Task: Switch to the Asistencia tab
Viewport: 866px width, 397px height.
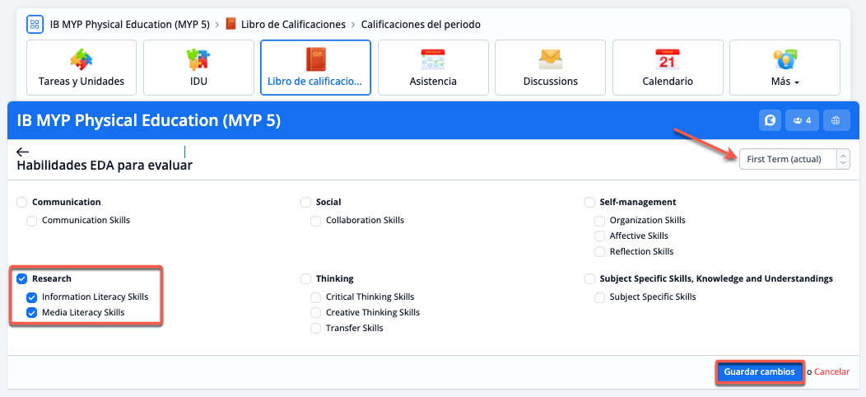Action: pyautogui.click(x=433, y=68)
